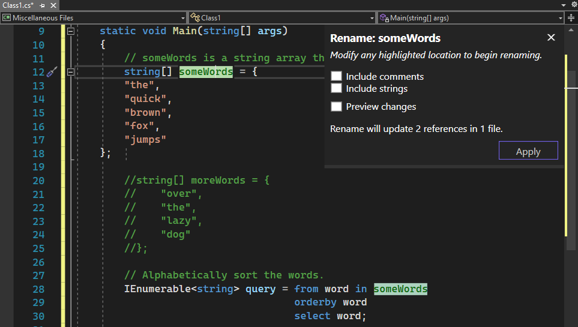The image size is (578, 327).
Task: Collapse the someWords array block on line 12
Action: pos(71,72)
